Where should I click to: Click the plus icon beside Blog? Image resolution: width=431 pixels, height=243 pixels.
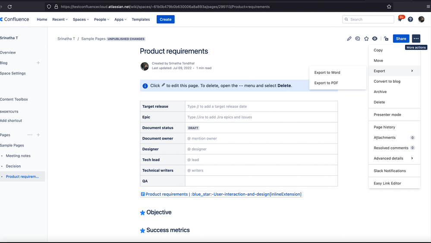coord(38,63)
